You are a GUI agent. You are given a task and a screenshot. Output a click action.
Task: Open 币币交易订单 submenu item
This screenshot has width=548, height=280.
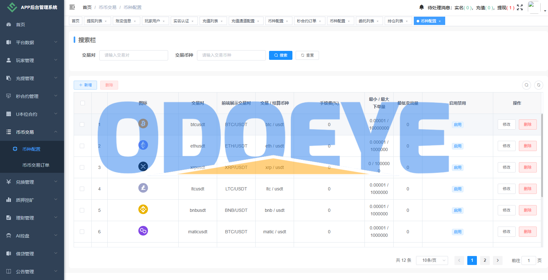[32, 165]
